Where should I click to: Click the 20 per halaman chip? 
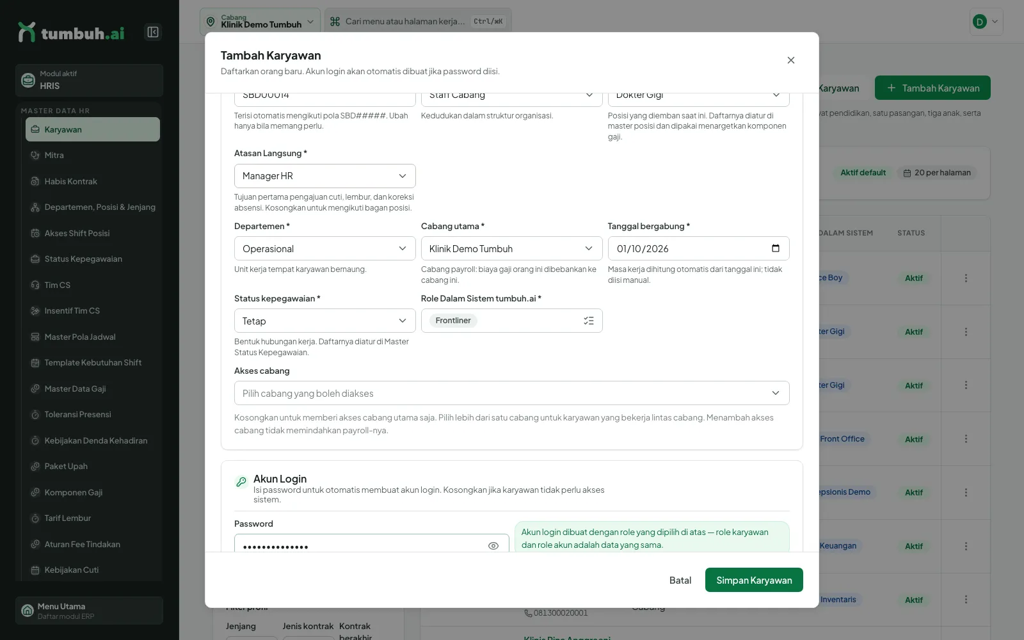click(937, 173)
